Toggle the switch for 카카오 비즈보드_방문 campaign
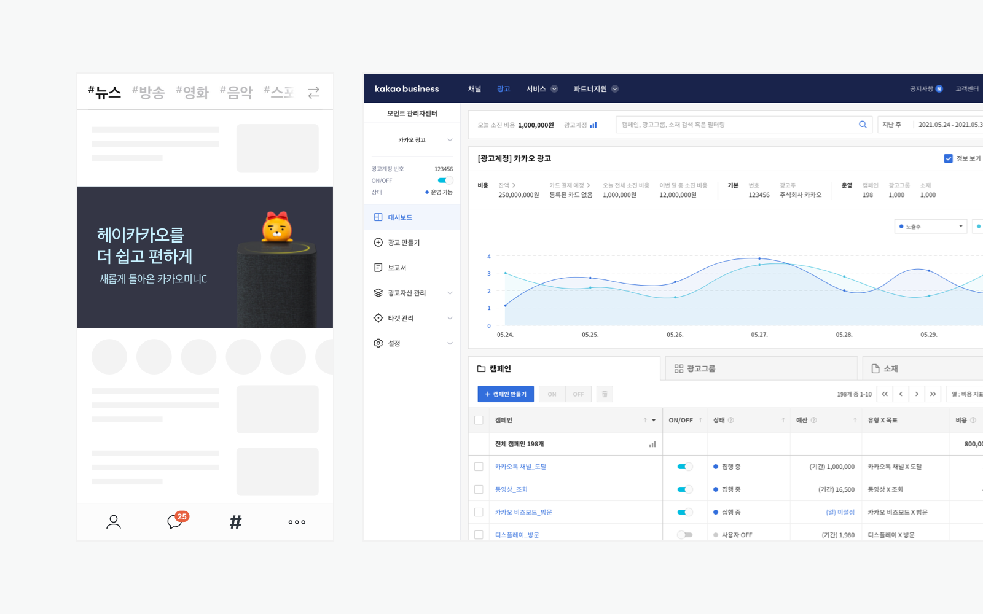The height and width of the screenshot is (614, 983). (x=684, y=512)
